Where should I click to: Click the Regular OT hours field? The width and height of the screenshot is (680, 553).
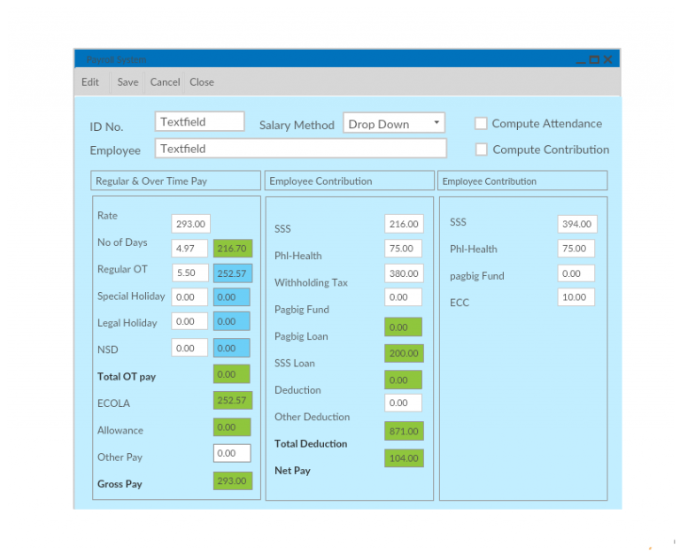coord(189,273)
